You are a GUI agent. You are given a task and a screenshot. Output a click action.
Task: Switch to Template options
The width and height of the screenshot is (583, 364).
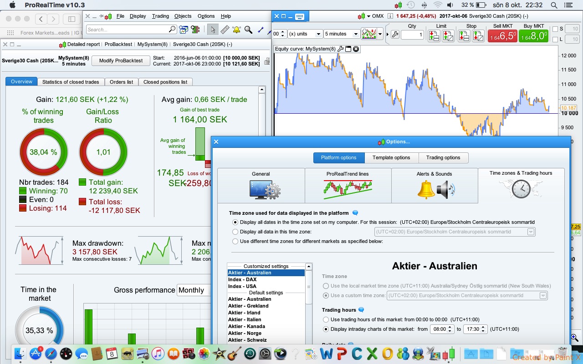click(x=391, y=158)
